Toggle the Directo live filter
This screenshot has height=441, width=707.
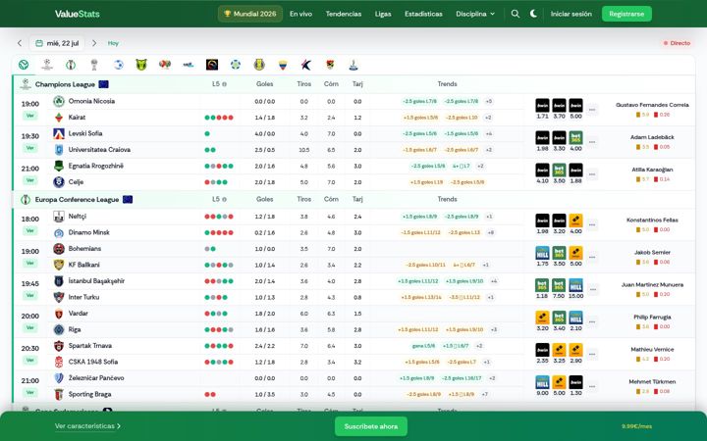point(677,43)
